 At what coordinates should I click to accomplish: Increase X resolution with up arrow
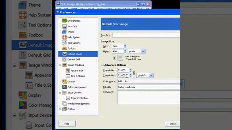[130, 69]
